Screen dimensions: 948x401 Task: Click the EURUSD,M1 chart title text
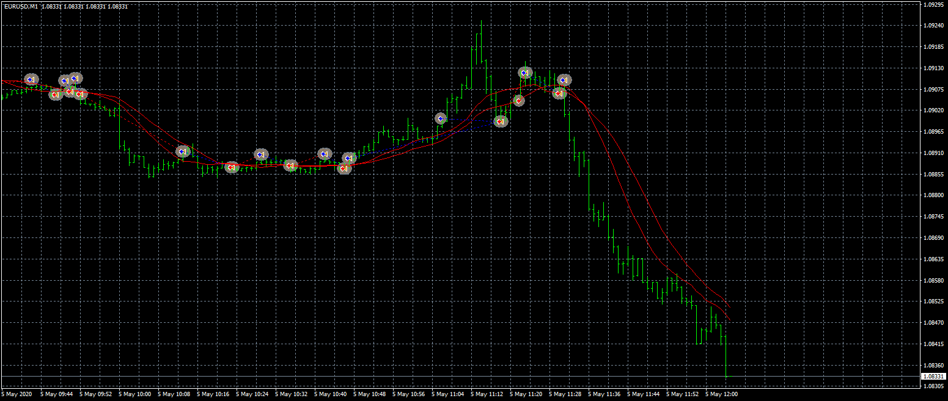(21, 6)
